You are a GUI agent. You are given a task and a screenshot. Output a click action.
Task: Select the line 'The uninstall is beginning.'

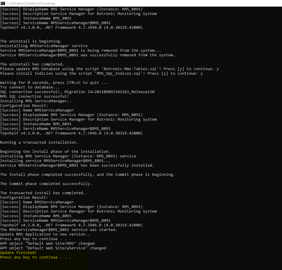click(31, 41)
